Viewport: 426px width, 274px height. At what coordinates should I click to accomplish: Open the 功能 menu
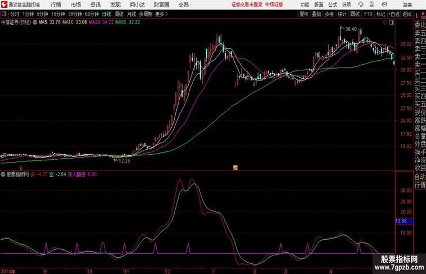pos(304,5)
